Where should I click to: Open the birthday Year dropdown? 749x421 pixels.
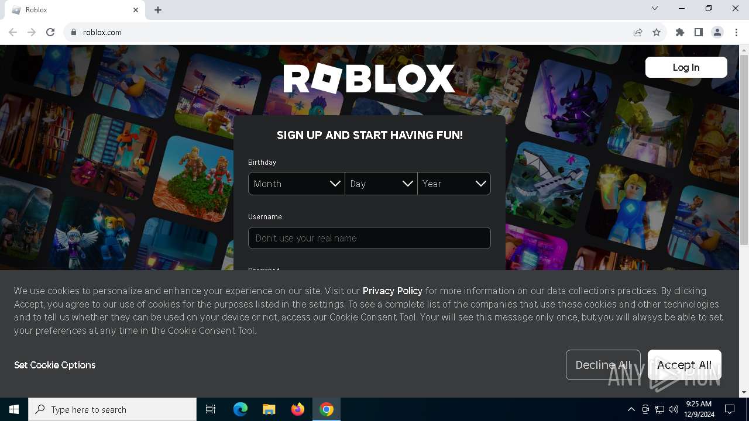click(454, 184)
